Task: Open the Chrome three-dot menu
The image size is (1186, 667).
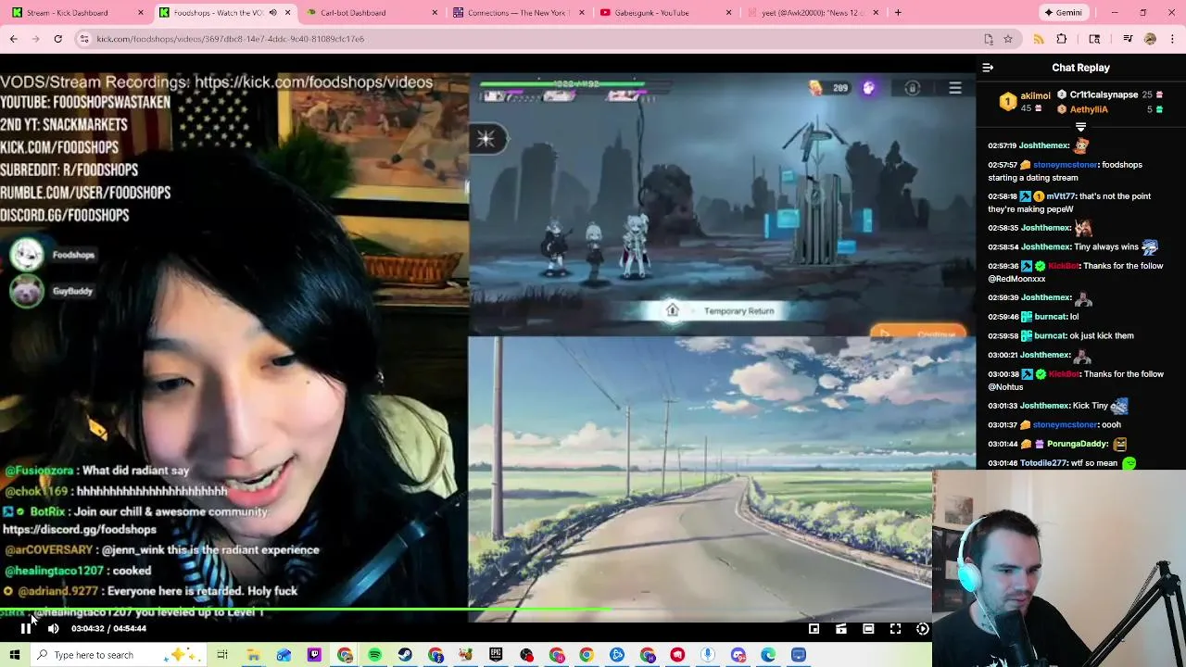Action: click(1173, 39)
